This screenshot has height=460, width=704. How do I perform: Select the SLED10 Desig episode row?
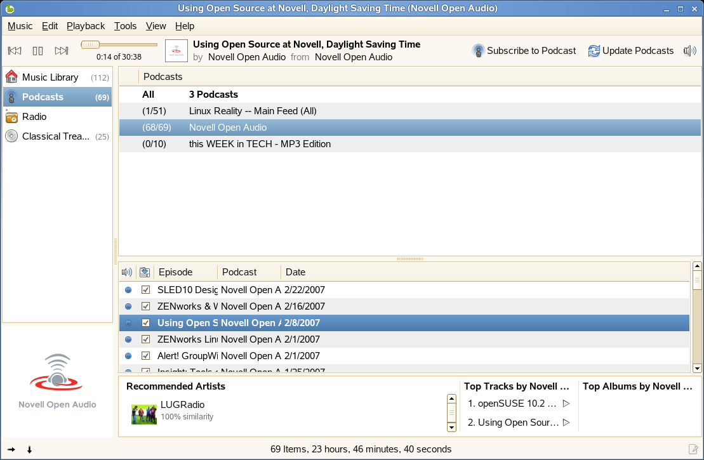point(404,290)
